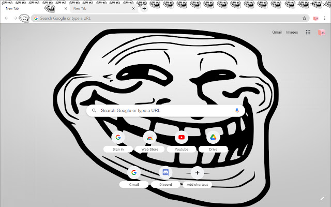The height and width of the screenshot is (207, 331).
Task: Open the Google account profile avatar
Action: pyautogui.click(x=322, y=32)
